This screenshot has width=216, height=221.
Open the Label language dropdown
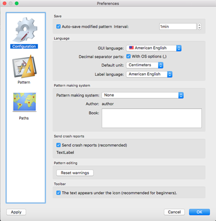[149, 74]
